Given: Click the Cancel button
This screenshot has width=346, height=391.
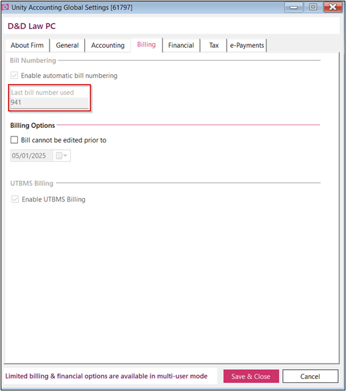Looking at the screenshot, I should [x=310, y=376].
